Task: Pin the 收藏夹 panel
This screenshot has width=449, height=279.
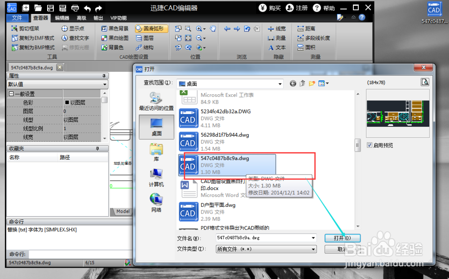Action: pyautogui.click(x=97, y=148)
